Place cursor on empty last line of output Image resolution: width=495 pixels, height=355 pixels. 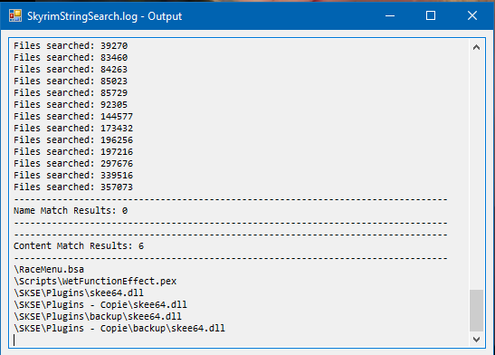(x=240, y=341)
